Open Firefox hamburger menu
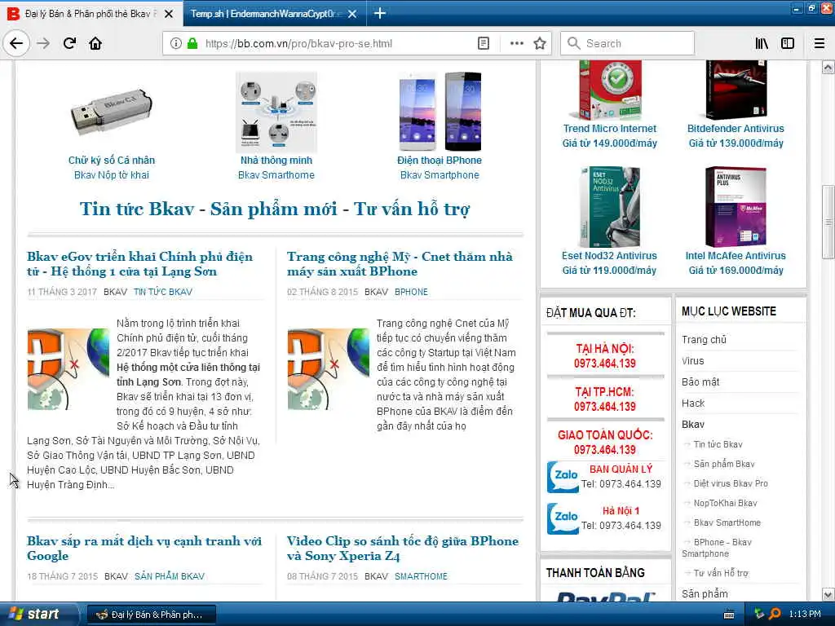Viewport: 835px width, 626px height. (819, 43)
